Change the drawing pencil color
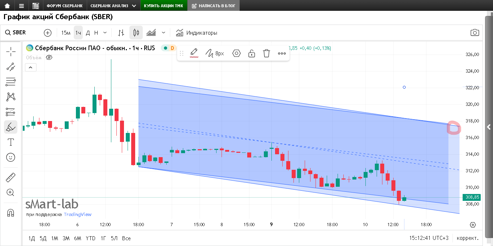Screen dimensions: 493x246 (194, 53)
